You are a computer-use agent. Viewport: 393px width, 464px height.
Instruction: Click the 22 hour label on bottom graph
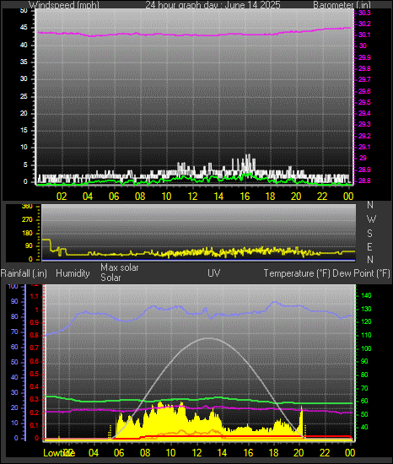click(x=325, y=453)
